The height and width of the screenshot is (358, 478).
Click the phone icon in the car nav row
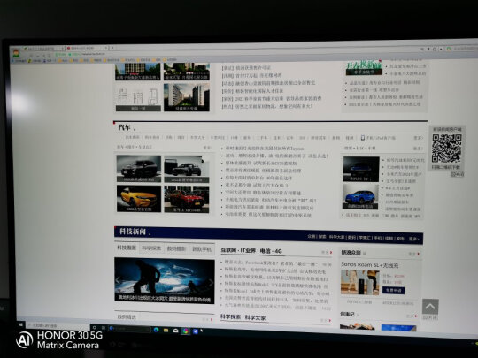point(362,138)
